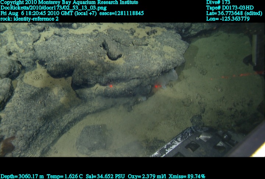Click the "Lat=36.773648 (edited)" readout
265x179 pixels.
[234, 13]
